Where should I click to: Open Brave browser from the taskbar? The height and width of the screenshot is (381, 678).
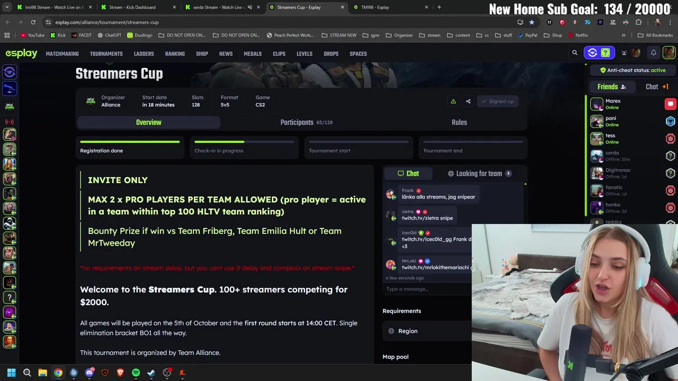(x=120, y=373)
